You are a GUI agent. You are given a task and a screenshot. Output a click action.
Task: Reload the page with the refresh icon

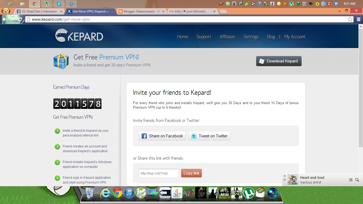[20, 19]
